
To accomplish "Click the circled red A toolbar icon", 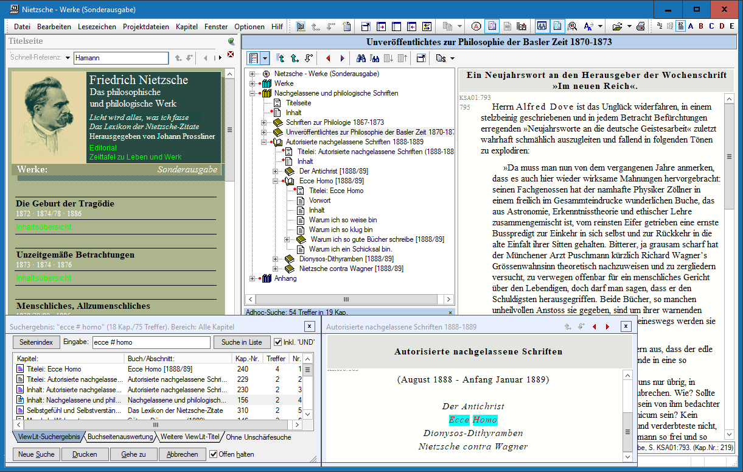I will coord(476,26).
